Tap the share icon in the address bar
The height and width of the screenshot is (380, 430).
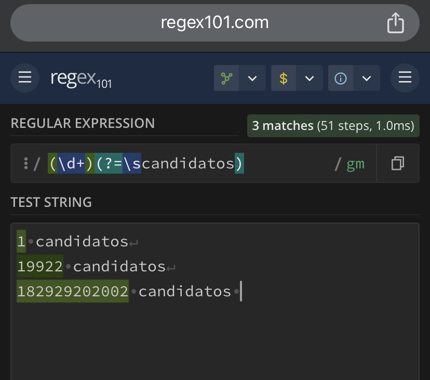pyautogui.click(x=395, y=23)
